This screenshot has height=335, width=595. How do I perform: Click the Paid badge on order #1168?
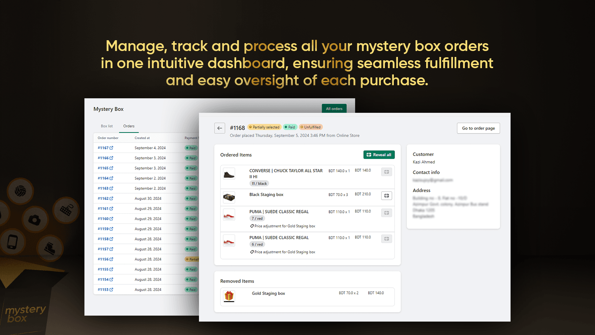(x=290, y=127)
